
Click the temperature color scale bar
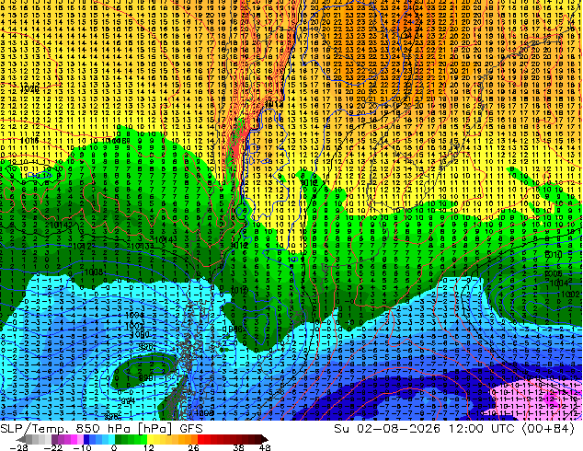click(142, 439)
